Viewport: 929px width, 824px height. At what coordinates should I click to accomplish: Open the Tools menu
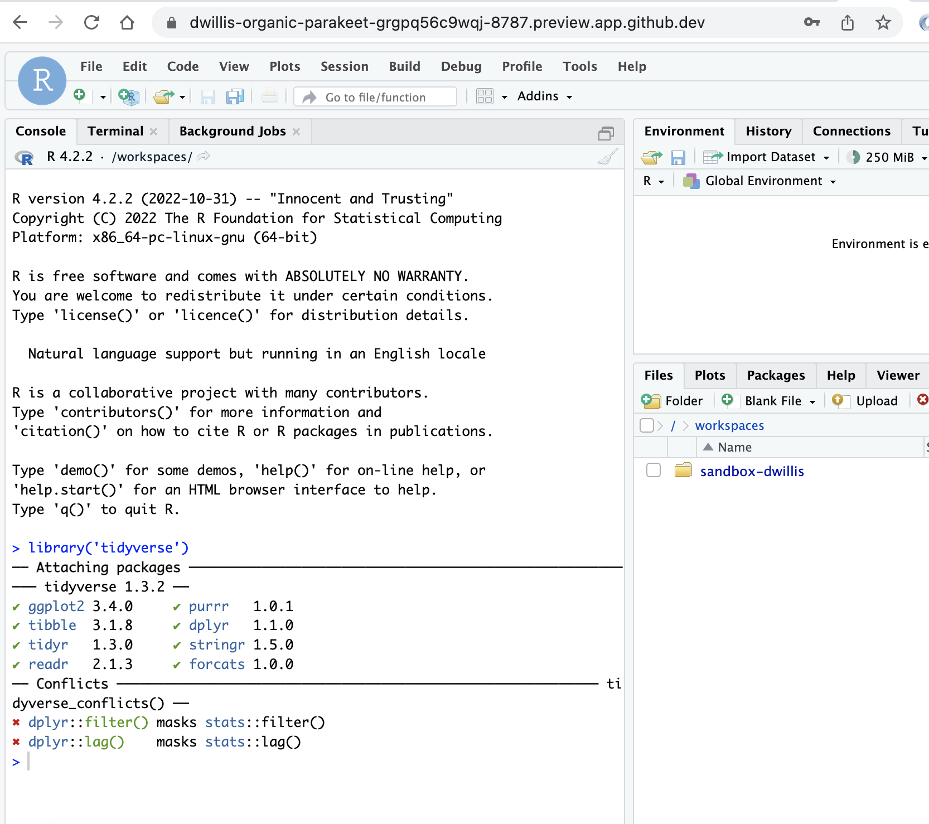point(579,66)
